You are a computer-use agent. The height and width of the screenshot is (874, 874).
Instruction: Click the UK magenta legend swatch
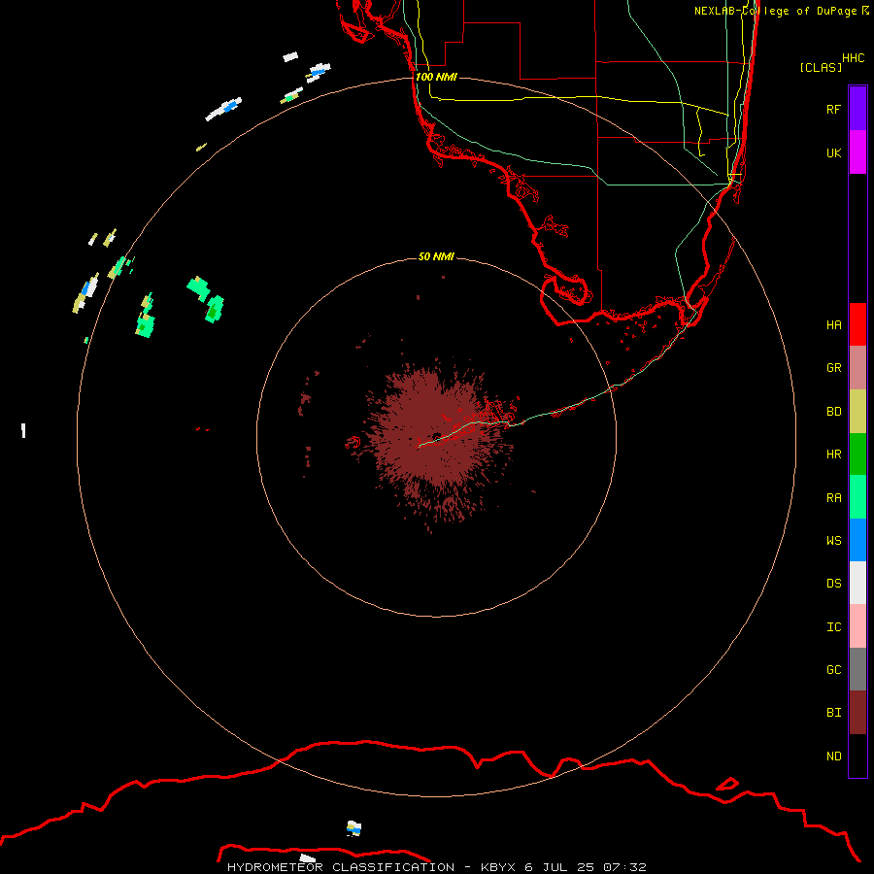(x=857, y=152)
